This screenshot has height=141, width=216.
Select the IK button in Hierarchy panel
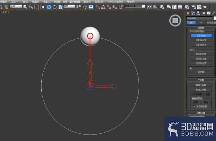[201, 23]
